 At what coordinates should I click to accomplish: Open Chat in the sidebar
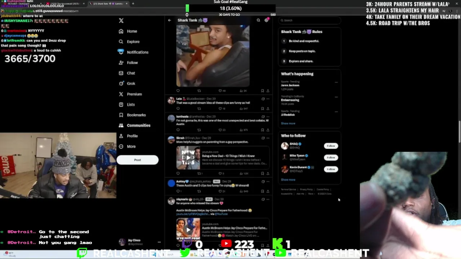(x=127, y=73)
